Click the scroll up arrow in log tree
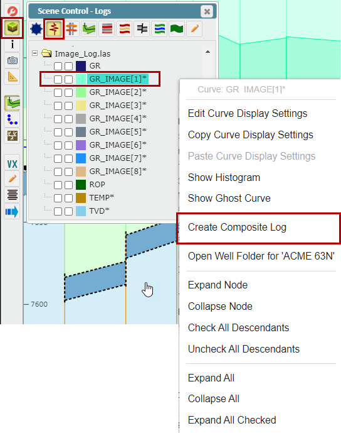This screenshot has width=341, height=433. (x=208, y=52)
